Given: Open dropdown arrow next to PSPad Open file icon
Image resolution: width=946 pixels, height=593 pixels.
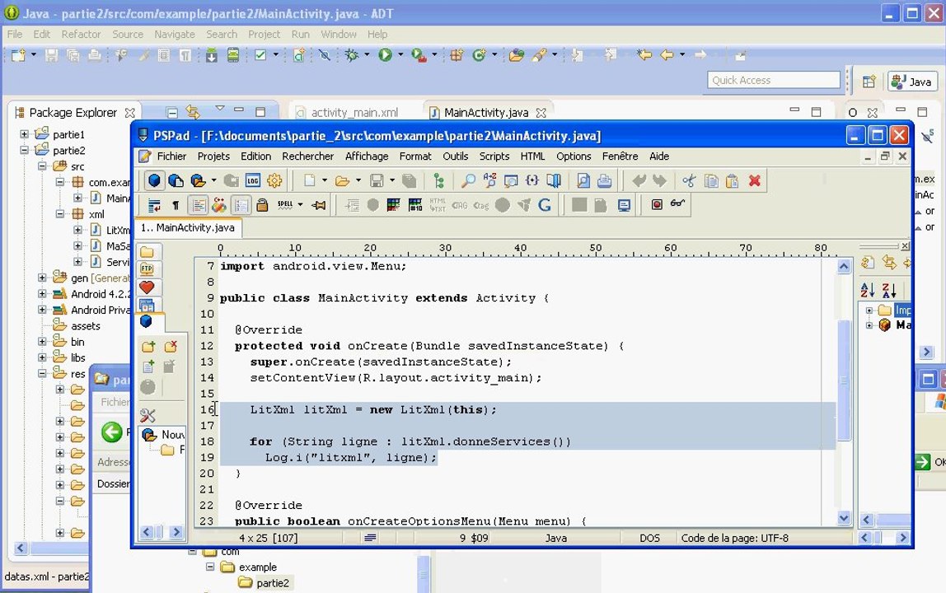Looking at the screenshot, I should coord(358,180).
